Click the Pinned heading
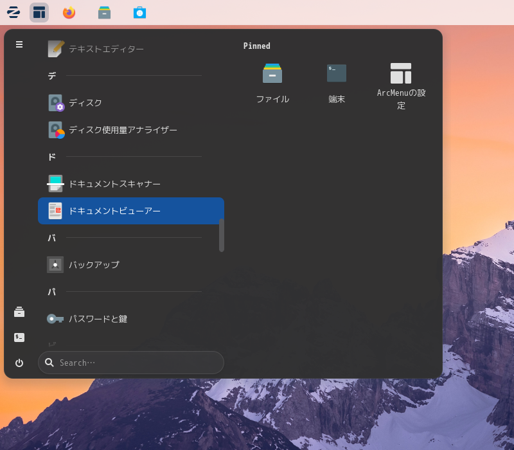Viewport: 514px width, 450px height. (x=256, y=46)
